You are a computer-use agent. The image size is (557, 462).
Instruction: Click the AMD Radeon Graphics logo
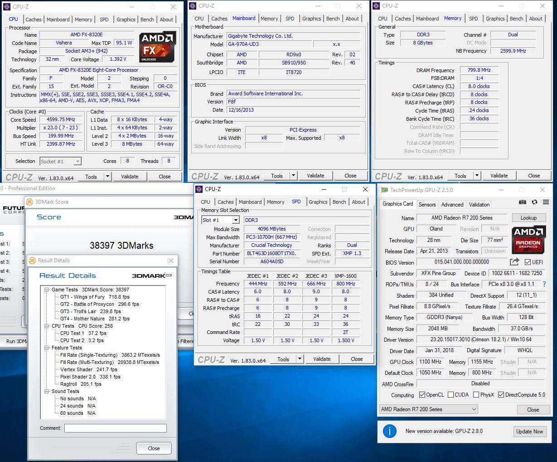tap(528, 240)
